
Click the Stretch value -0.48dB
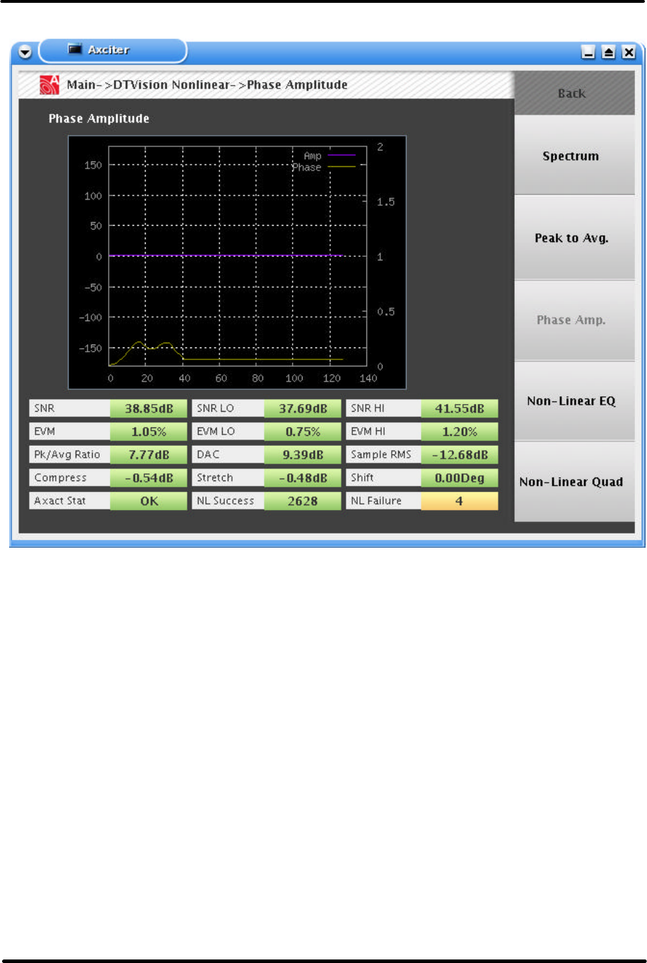coord(303,478)
